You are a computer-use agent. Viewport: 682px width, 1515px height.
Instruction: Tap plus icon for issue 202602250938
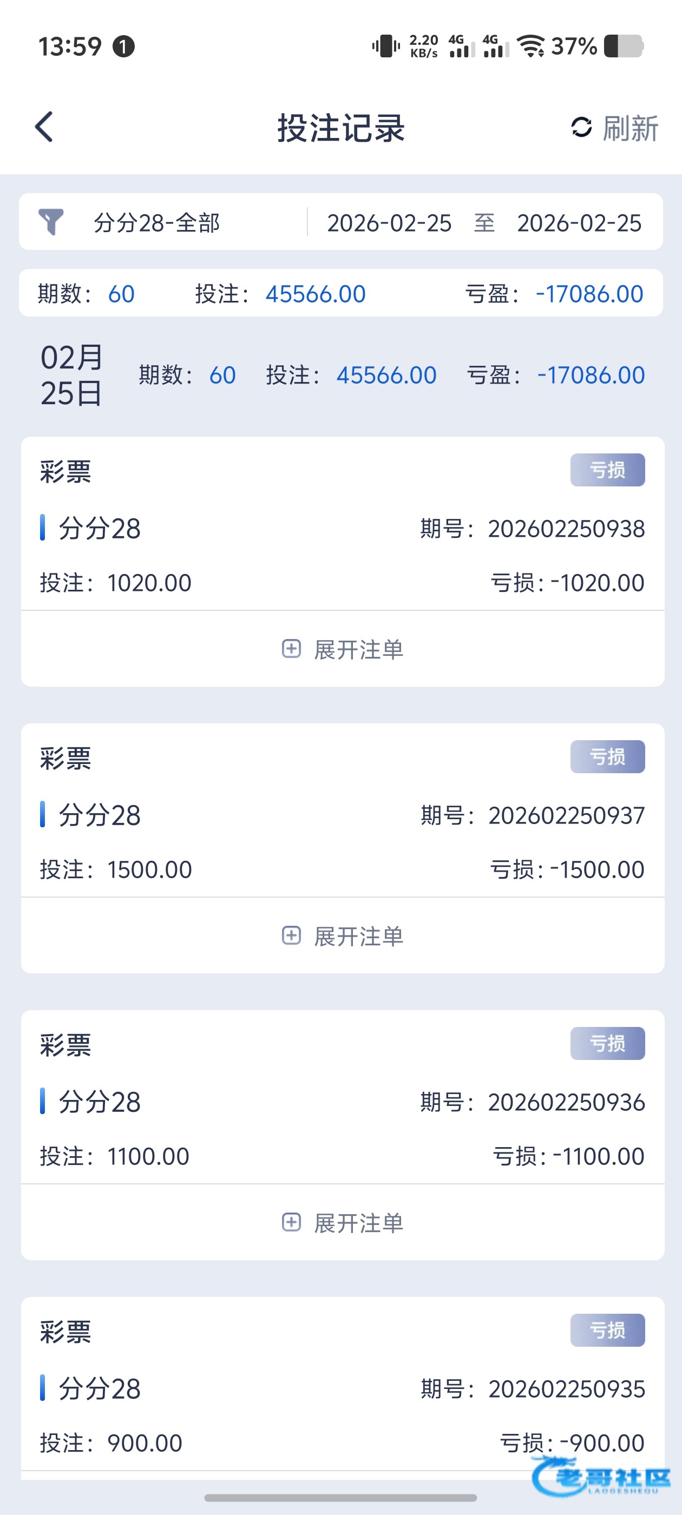coord(291,649)
